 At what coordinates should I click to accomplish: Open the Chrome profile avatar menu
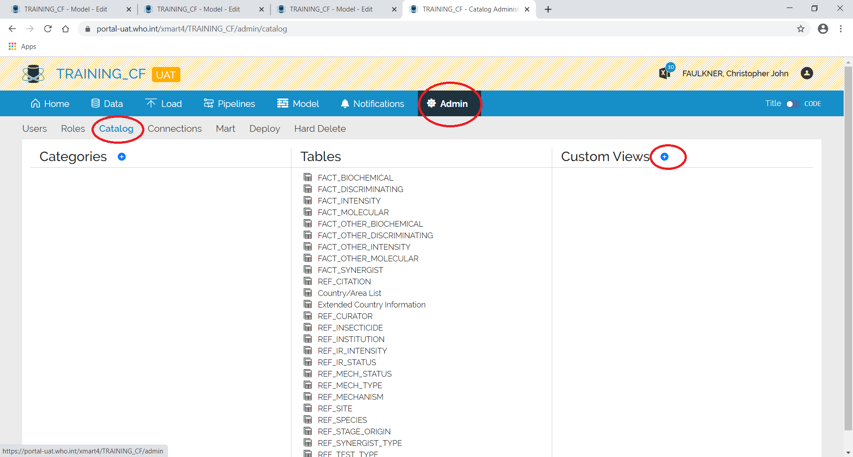pyautogui.click(x=823, y=28)
